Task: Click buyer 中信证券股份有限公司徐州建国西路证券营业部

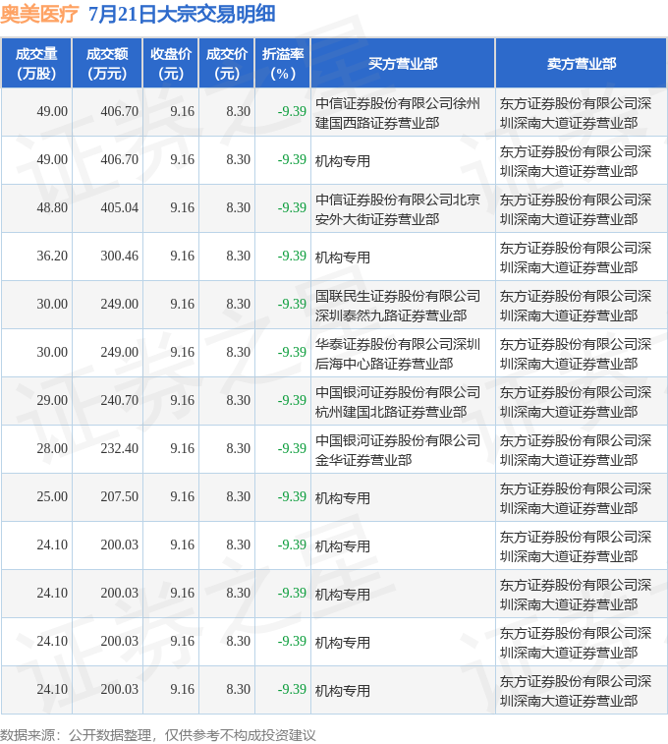Action: tap(398, 113)
